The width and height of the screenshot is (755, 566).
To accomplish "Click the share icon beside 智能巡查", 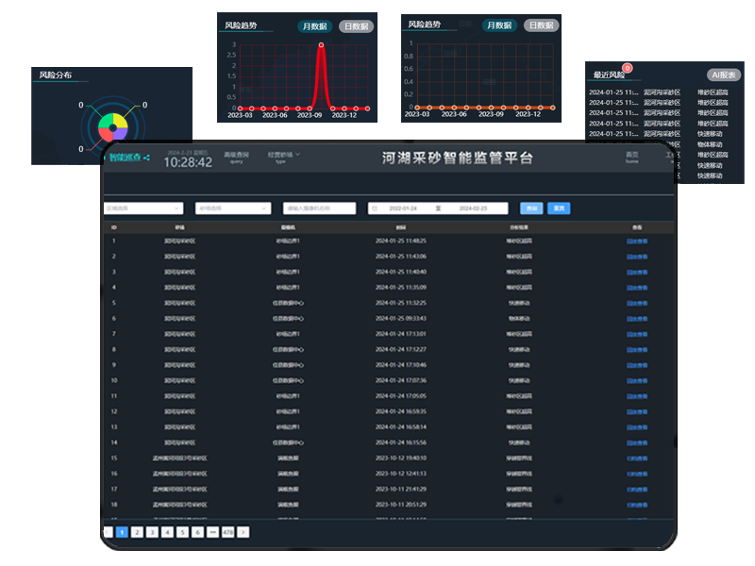I will pos(146,158).
